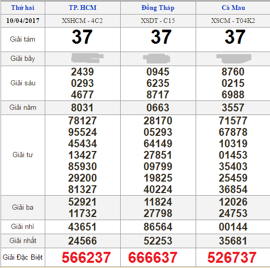Click the Giải tám row label
The height and width of the screenshot is (268, 270).
pos(22,39)
